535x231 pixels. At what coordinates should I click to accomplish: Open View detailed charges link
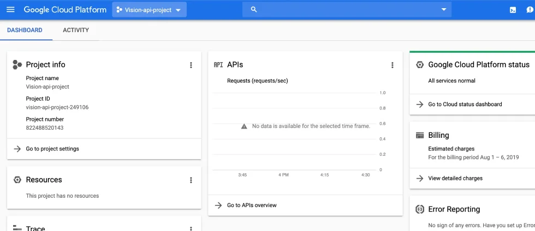[455, 178]
